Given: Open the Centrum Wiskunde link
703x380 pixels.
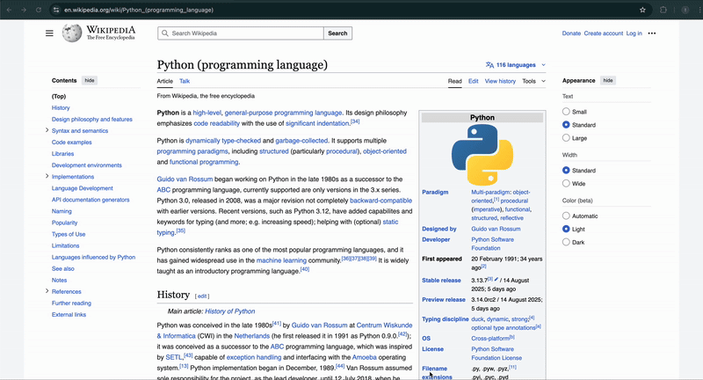Looking at the screenshot, I should (x=384, y=325).
